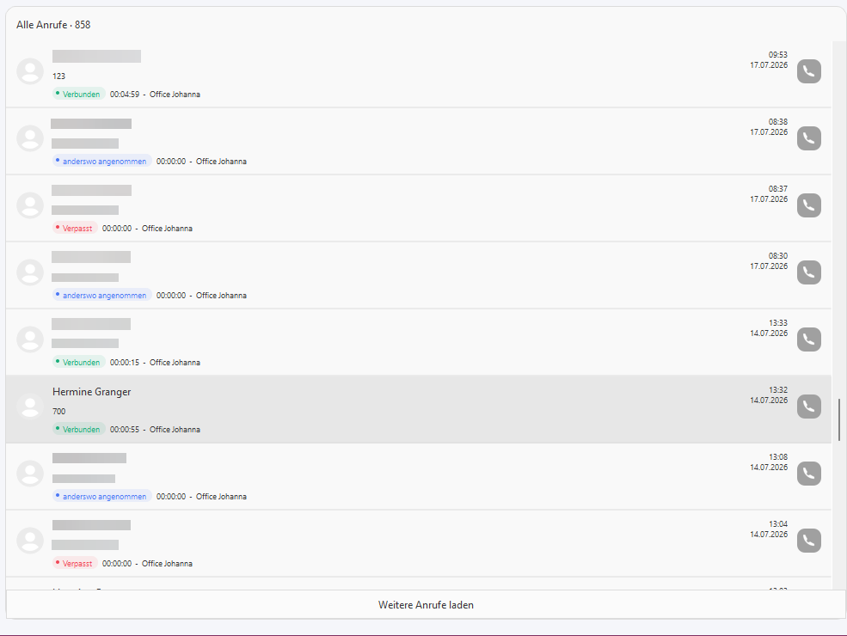Click phone icon for the 13:08 call
The width and height of the screenshot is (847, 636).
[808, 474]
